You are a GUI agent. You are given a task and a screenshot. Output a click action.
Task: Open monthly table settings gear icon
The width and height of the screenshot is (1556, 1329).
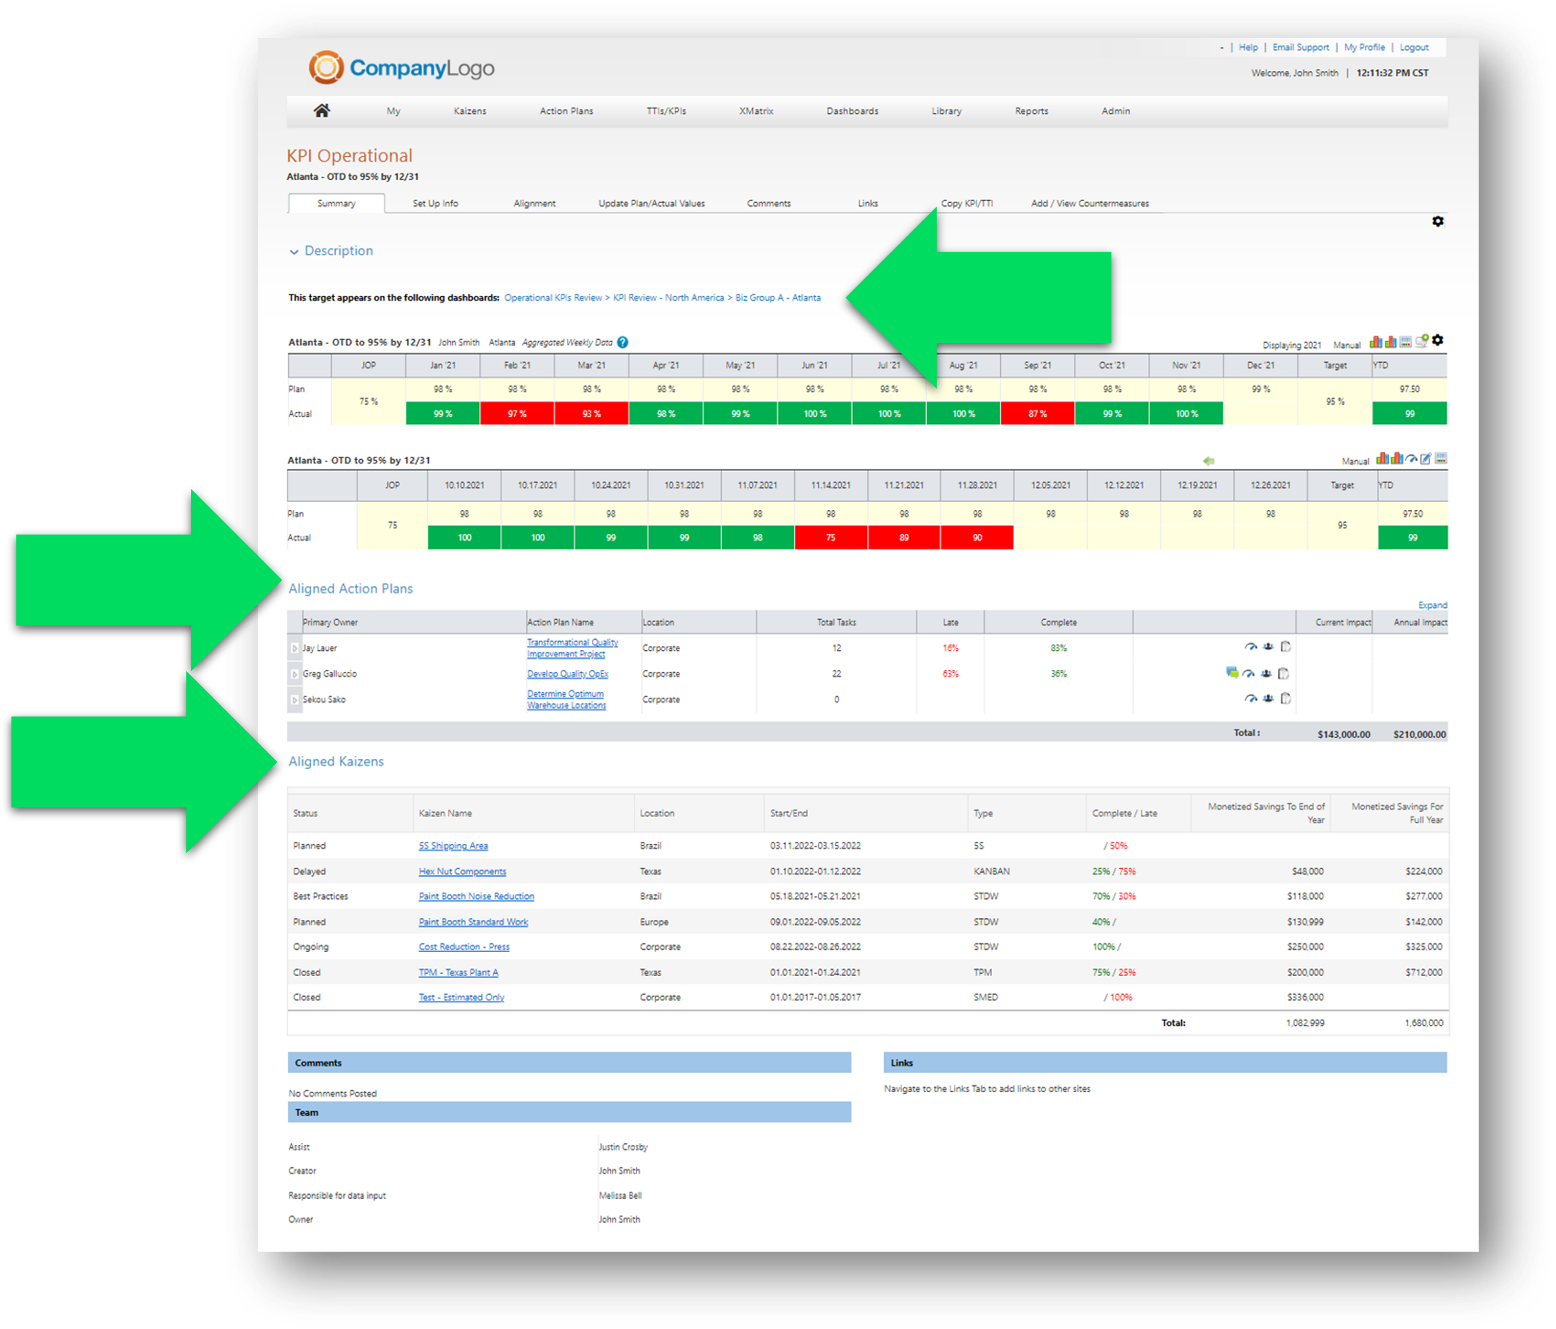coord(1437,341)
